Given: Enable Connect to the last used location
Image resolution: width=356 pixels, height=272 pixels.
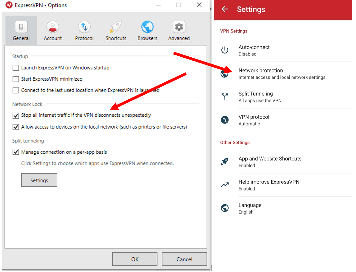Looking at the screenshot, I should click(x=16, y=90).
